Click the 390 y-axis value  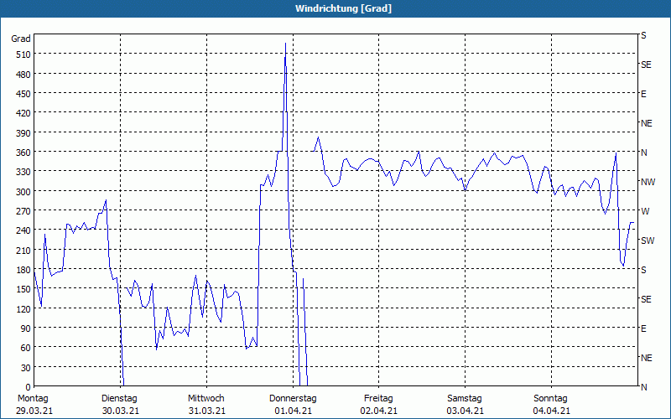coord(23,133)
